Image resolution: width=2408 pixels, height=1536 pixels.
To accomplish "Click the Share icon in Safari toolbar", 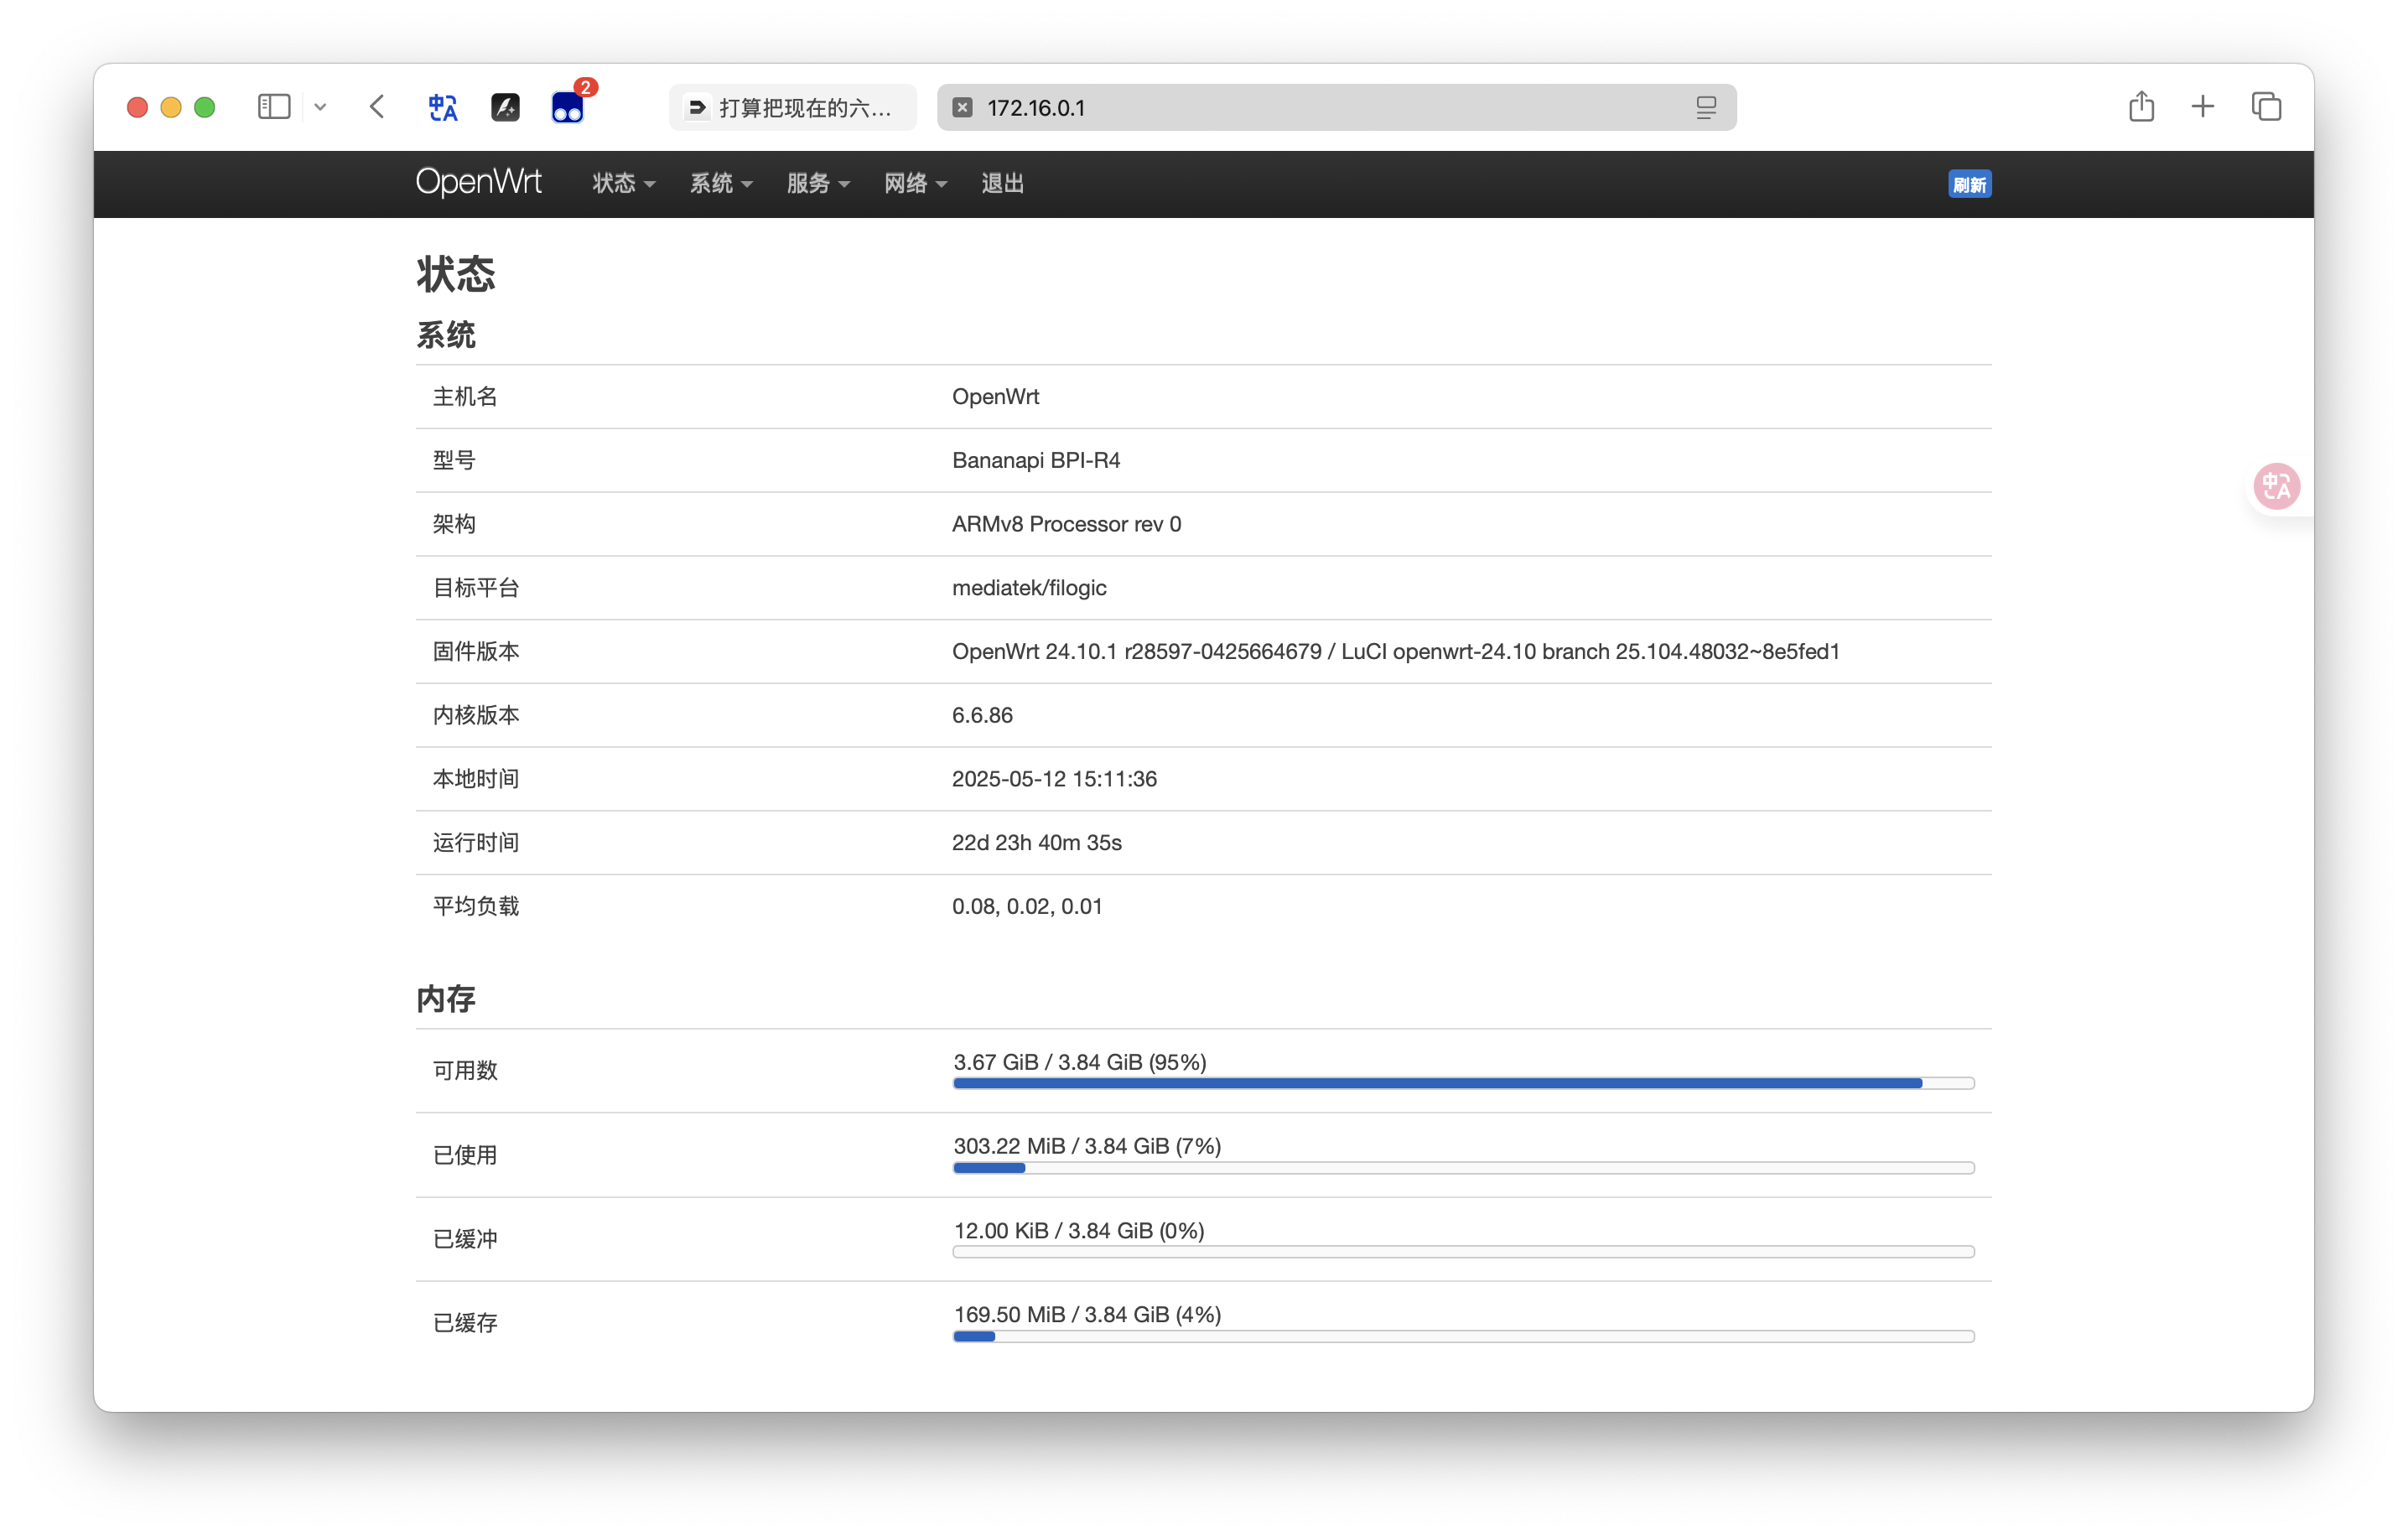I will click(x=2141, y=107).
